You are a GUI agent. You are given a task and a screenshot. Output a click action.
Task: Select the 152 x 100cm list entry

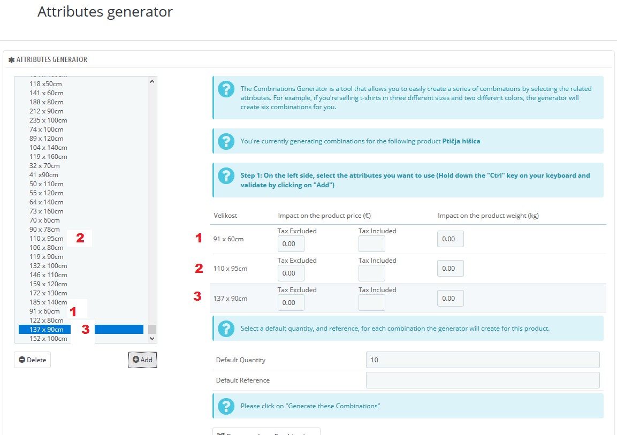click(x=48, y=338)
